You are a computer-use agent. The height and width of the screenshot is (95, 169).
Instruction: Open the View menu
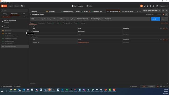pyautogui.click(x=7, y=3)
